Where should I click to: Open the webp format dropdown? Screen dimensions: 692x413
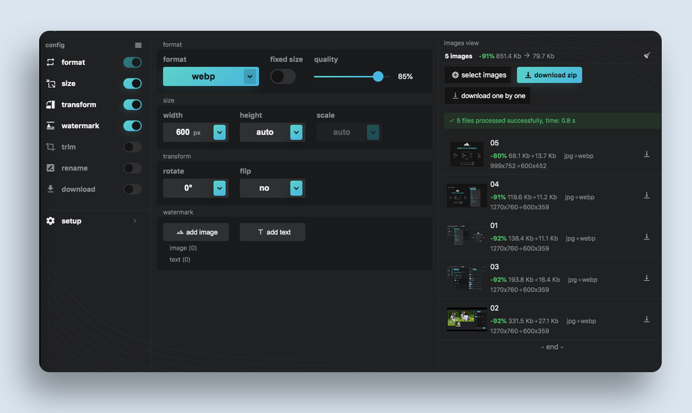(x=211, y=77)
